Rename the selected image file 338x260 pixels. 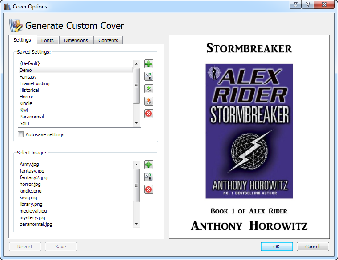pyautogui.click(x=149, y=177)
